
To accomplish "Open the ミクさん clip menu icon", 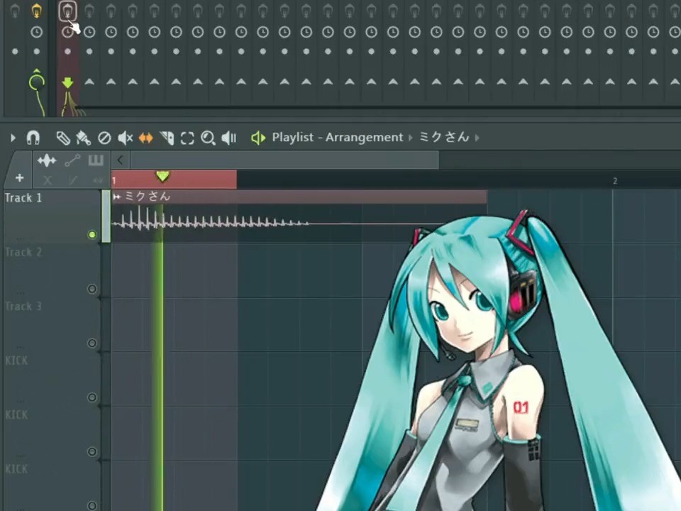I will pos(116,197).
